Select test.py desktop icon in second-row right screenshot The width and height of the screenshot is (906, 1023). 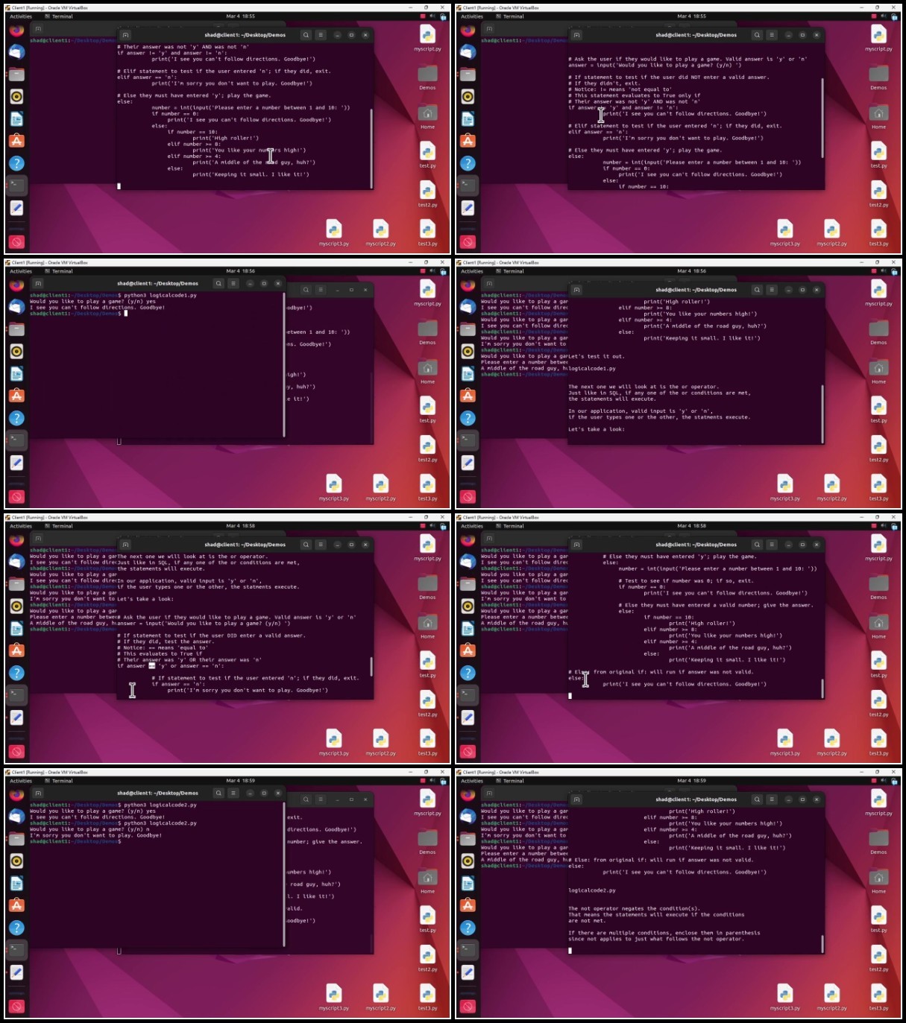pos(878,409)
